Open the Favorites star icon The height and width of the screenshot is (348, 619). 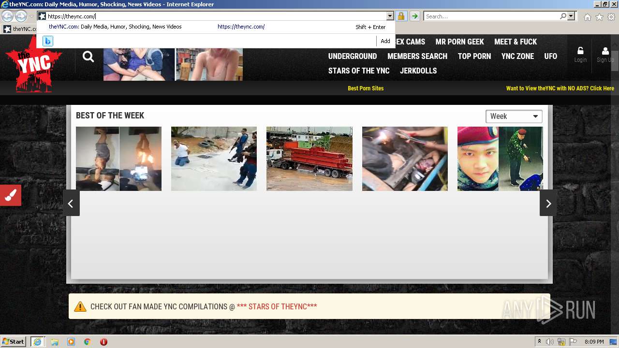(x=599, y=17)
